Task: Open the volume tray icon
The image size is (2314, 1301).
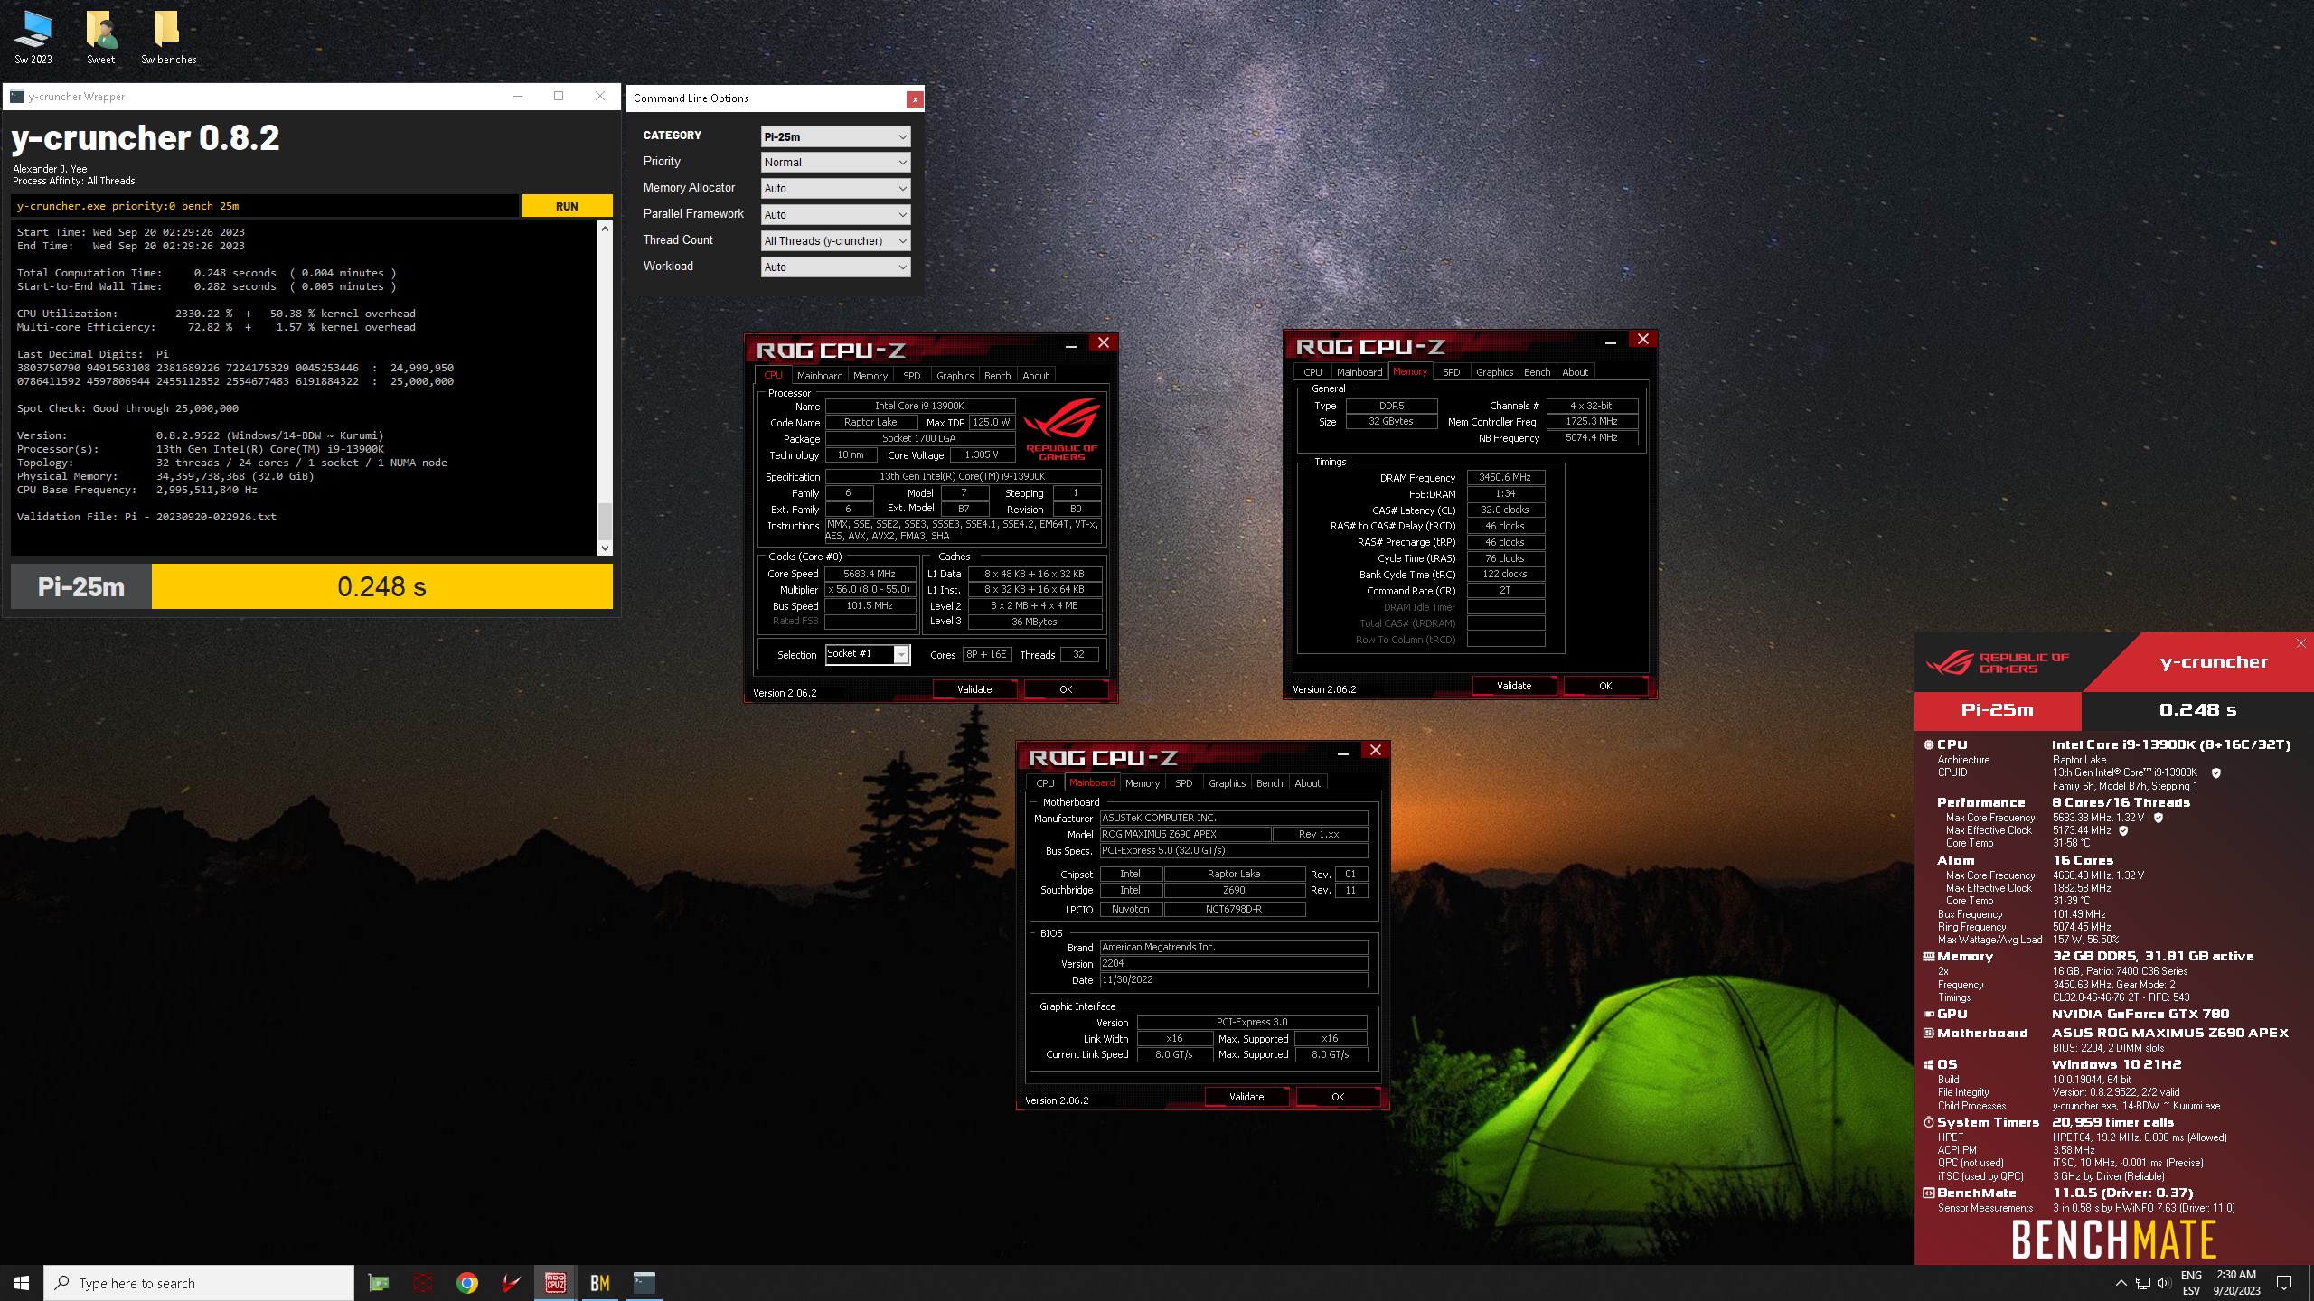Action: (x=2163, y=1283)
